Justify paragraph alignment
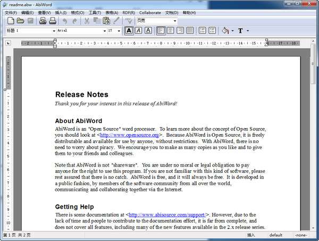The height and width of the screenshot is (241, 319). [190, 31]
